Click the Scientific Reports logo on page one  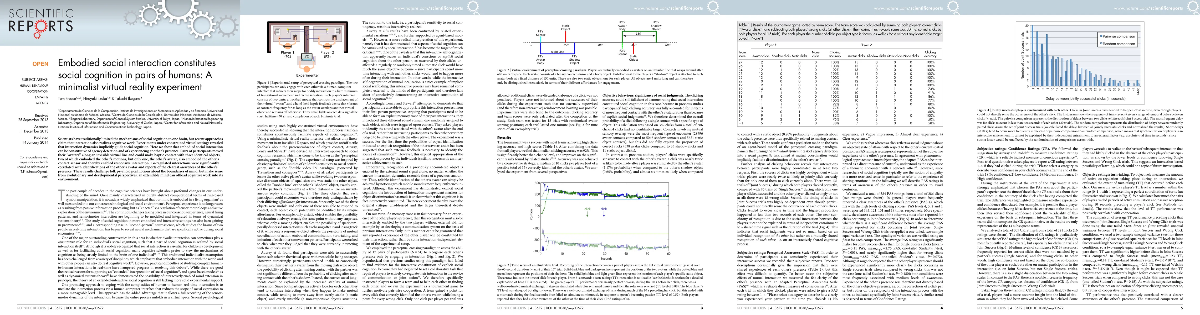tap(41, 20)
